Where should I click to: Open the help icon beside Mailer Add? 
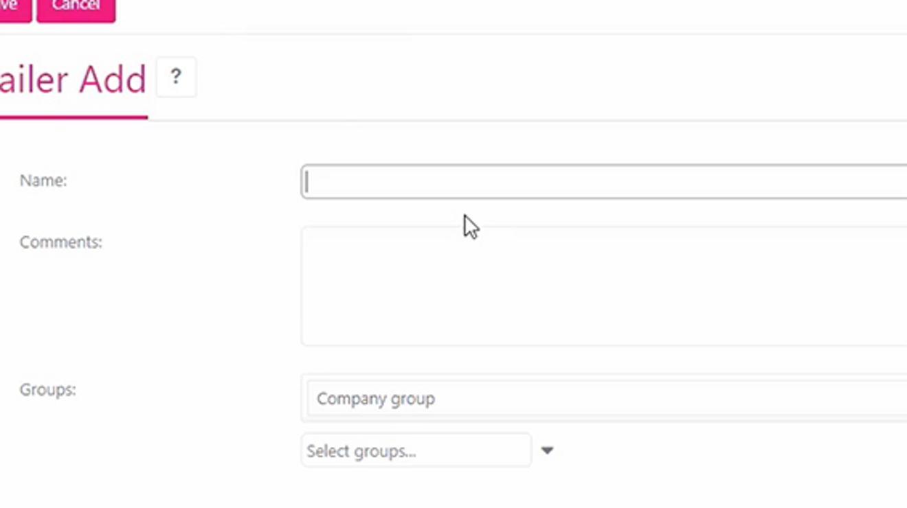point(177,78)
